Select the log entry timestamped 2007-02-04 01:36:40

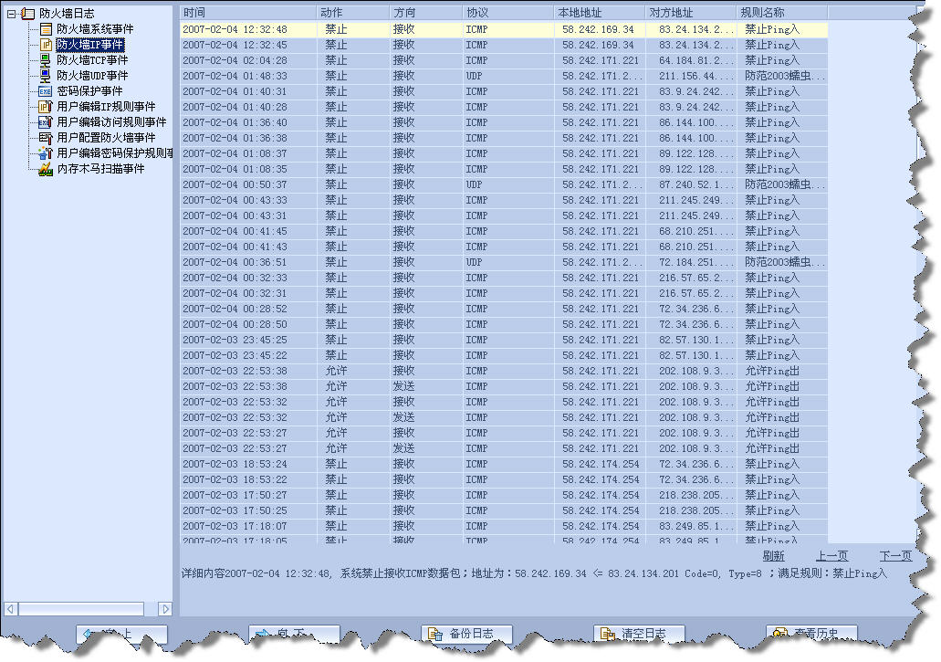tap(504, 122)
